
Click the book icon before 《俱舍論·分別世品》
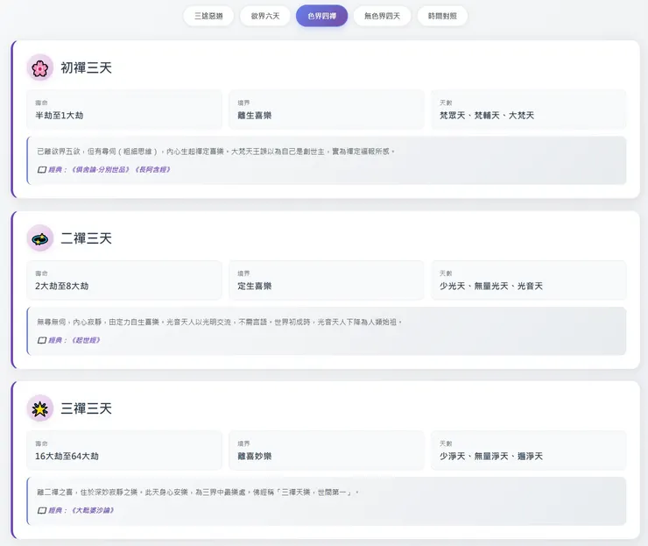[42, 170]
